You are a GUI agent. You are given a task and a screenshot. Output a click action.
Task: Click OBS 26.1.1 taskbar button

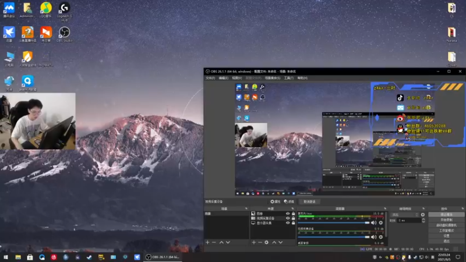163,257
